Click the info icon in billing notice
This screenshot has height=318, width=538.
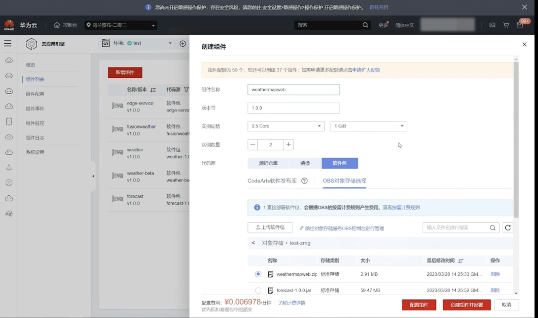[257, 207]
